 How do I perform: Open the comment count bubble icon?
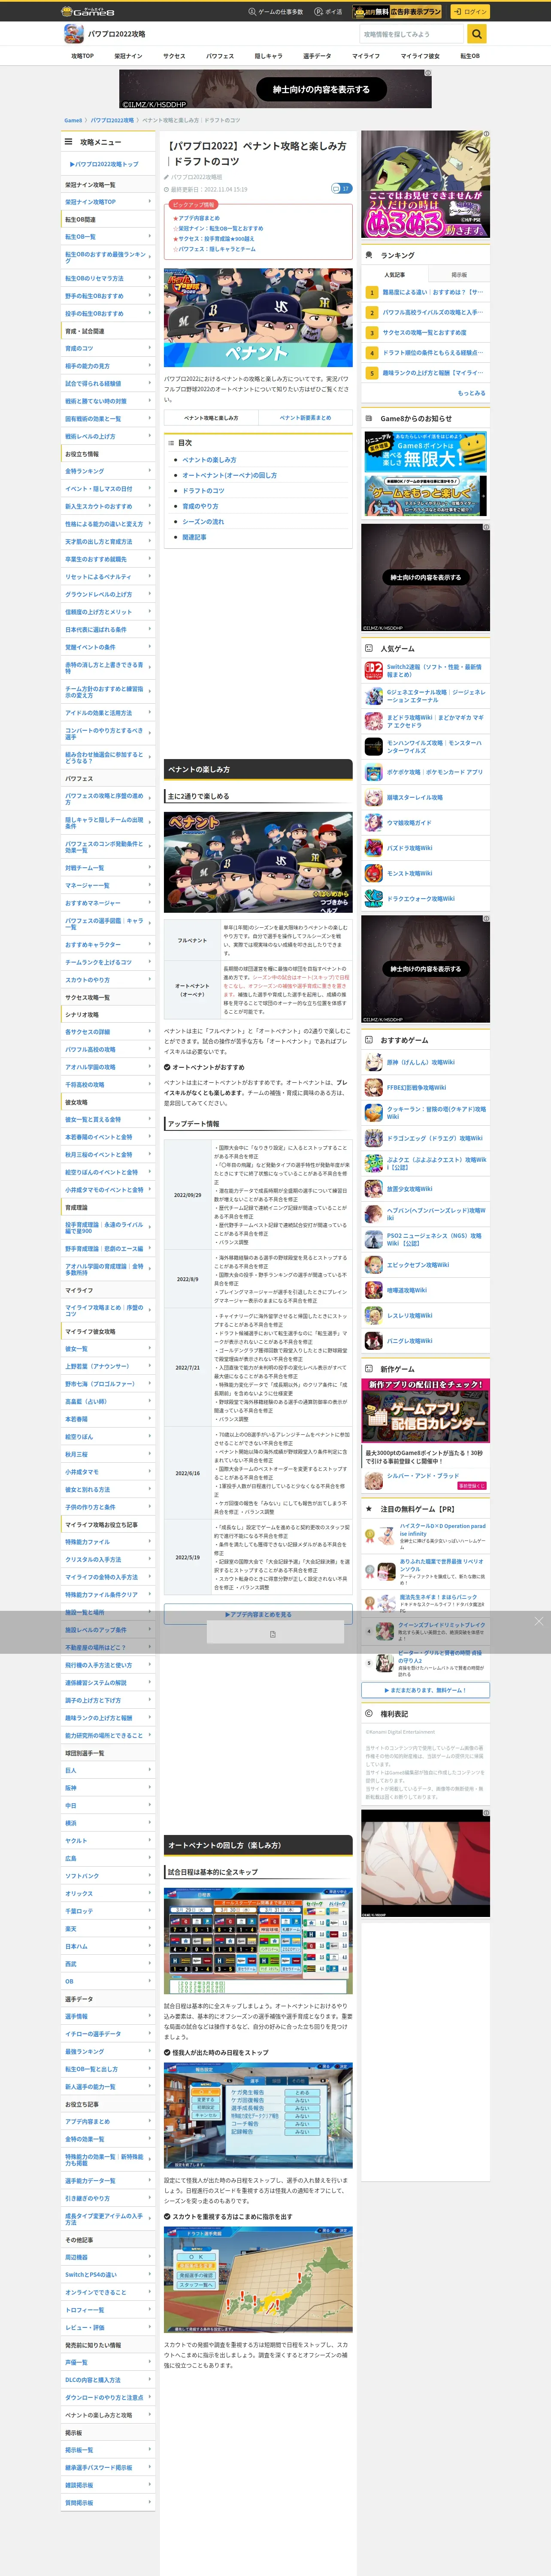click(x=341, y=188)
